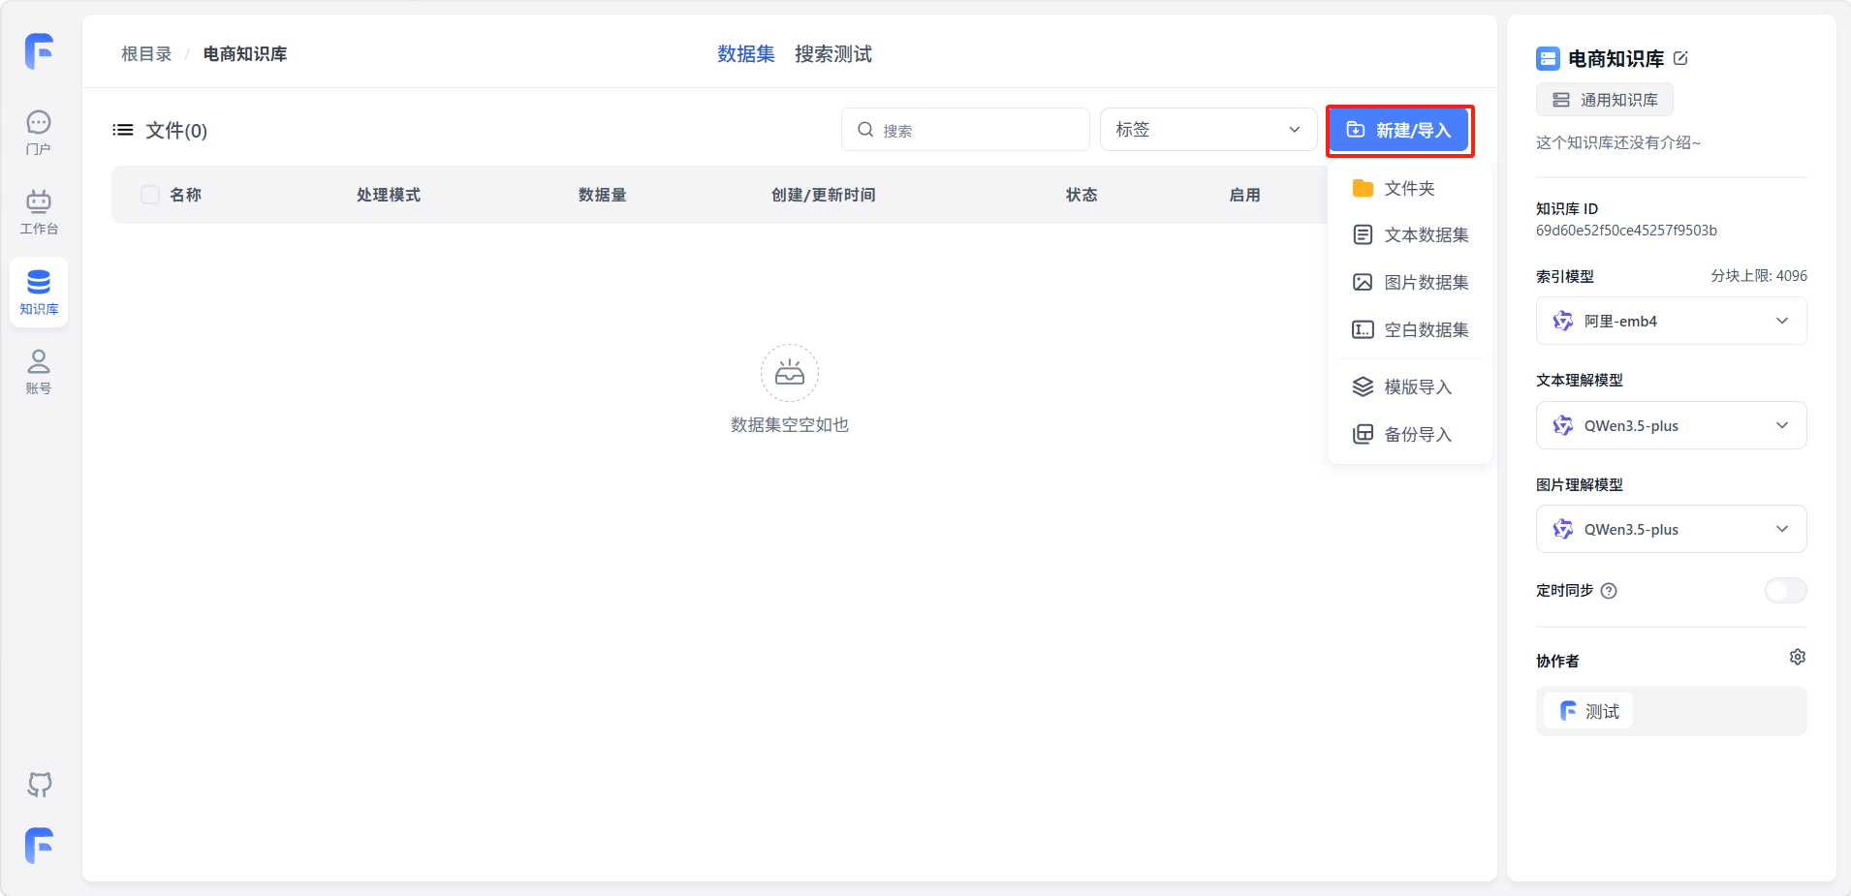Open the 索引模型 阿里-emb4 dropdown
The height and width of the screenshot is (896, 1851).
pos(1671,321)
